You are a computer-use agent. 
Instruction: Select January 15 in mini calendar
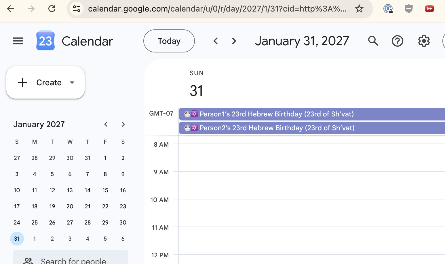(x=105, y=190)
